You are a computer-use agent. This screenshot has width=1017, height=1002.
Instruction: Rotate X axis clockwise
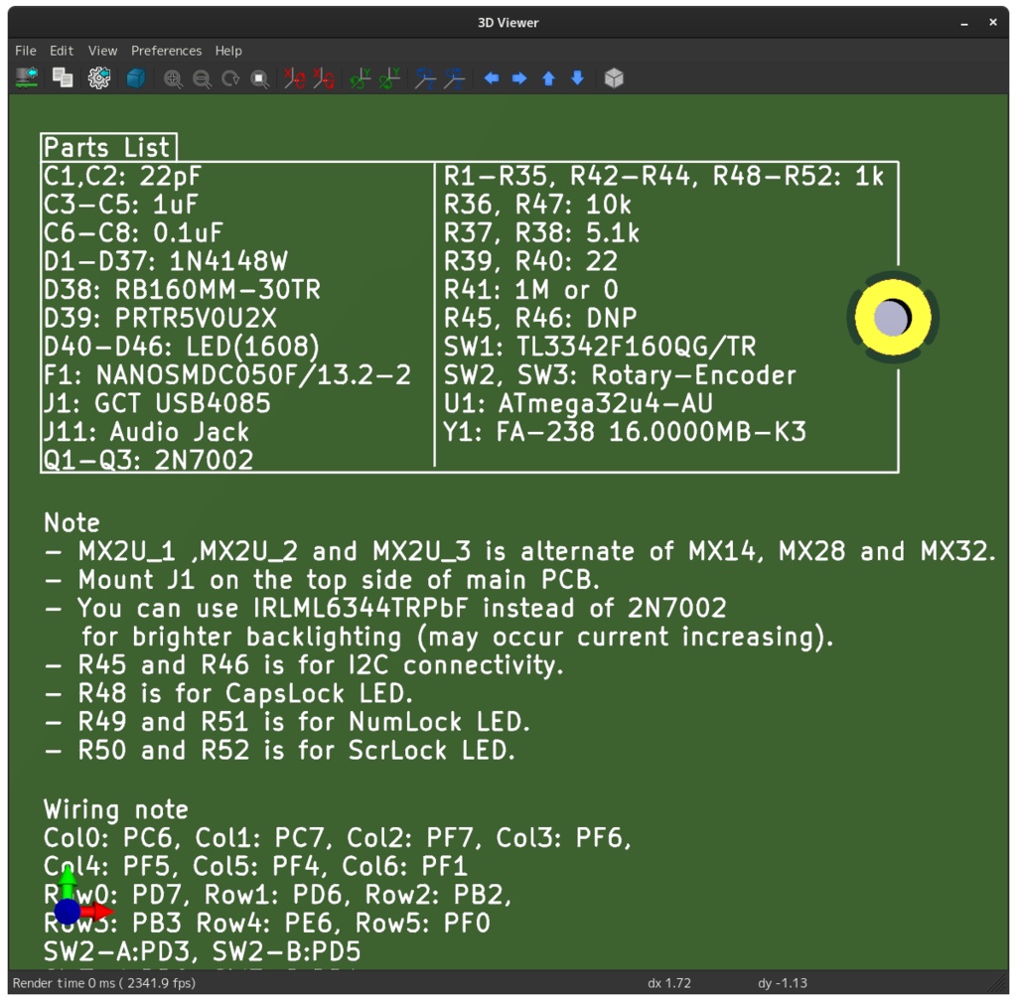click(x=294, y=78)
